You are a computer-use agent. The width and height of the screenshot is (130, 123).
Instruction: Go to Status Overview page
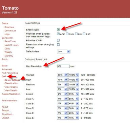9,27
